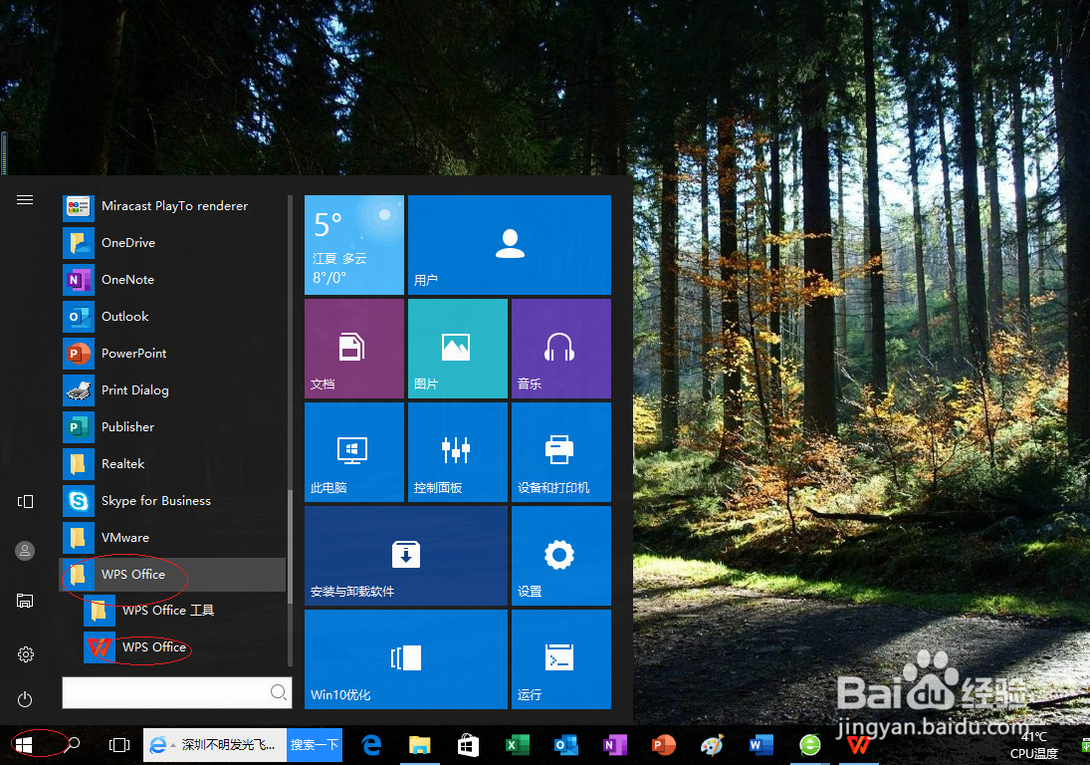Viewport: 1090px width, 765px height.
Task: Open the 设备和打印机 tile
Action: [561, 452]
